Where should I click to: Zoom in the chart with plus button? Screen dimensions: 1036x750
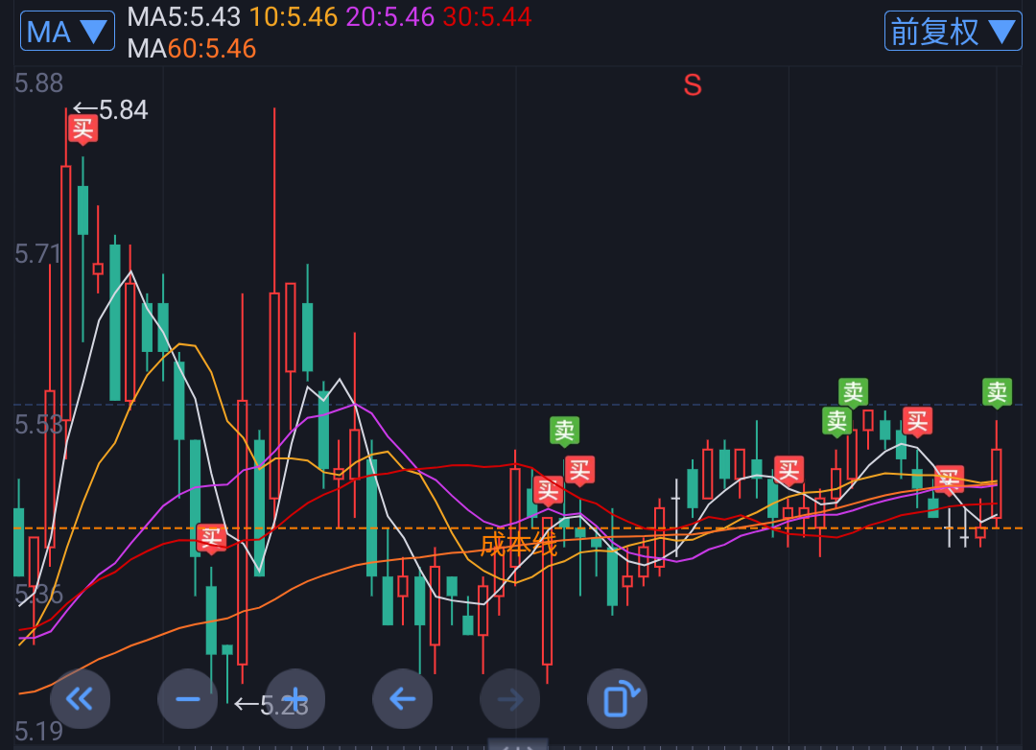[295, 699]
